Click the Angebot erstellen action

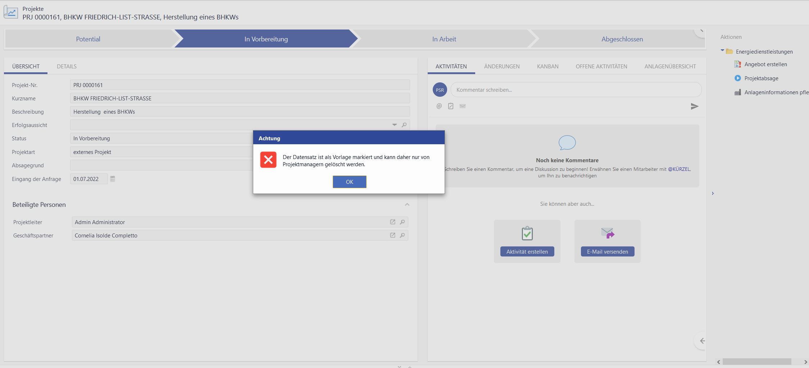pos(765,64)
